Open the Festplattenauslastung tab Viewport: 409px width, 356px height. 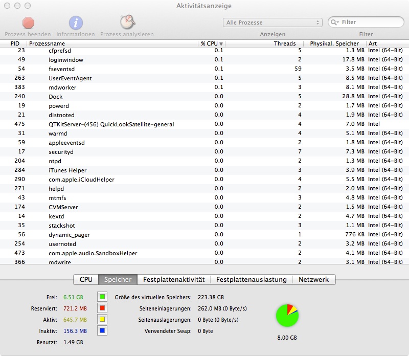pyautogui.click(x=252, y=279)
